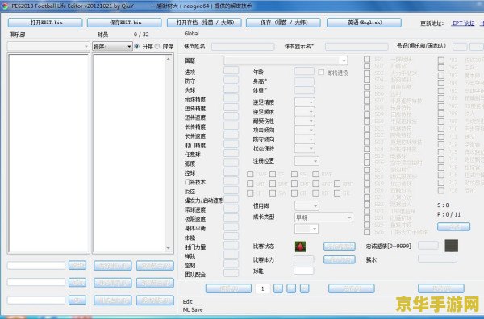Click the Global section label
This screenshot has width=484, height=319.
point(191,33)
